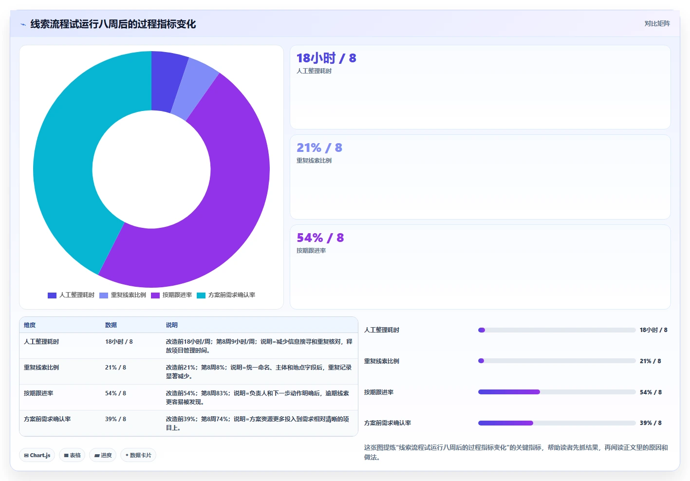Click the 数据 column header

[x=111, y=325]
